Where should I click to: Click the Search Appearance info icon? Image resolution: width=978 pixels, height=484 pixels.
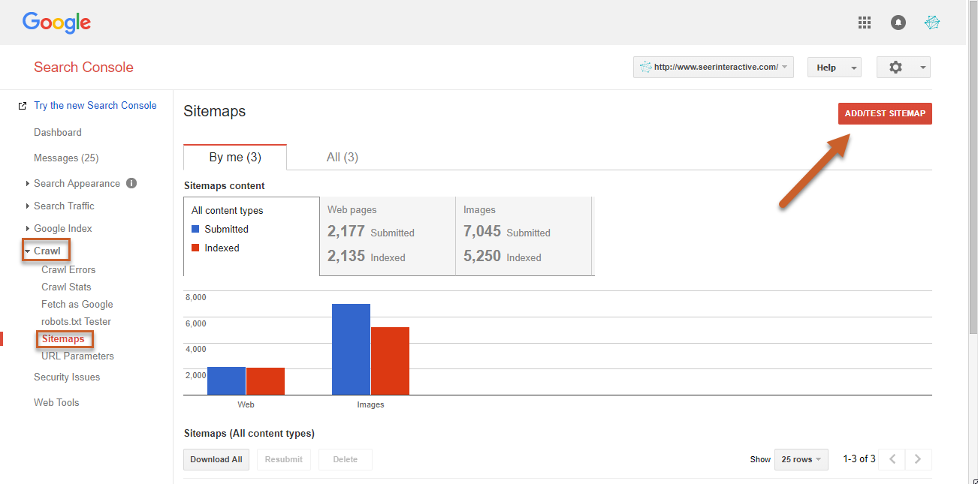(131, 183)
